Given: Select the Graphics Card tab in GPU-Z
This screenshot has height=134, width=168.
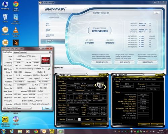Looking at the screenshot, I should [x=8, y=52].
